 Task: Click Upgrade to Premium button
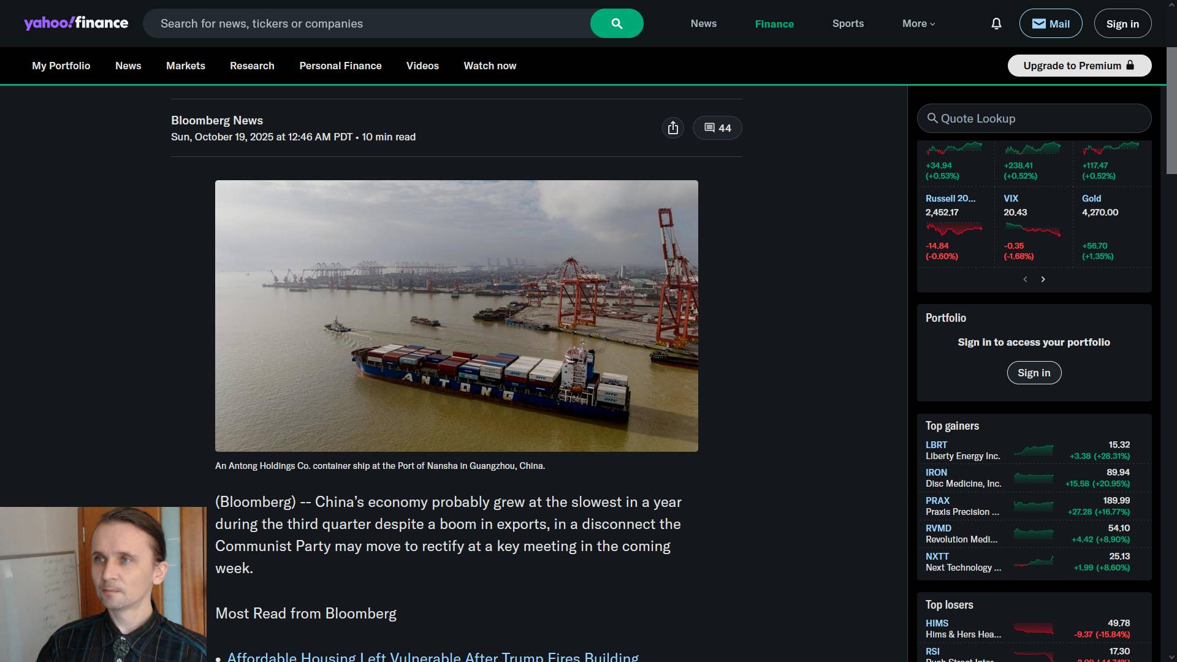tap(1079, 66)
